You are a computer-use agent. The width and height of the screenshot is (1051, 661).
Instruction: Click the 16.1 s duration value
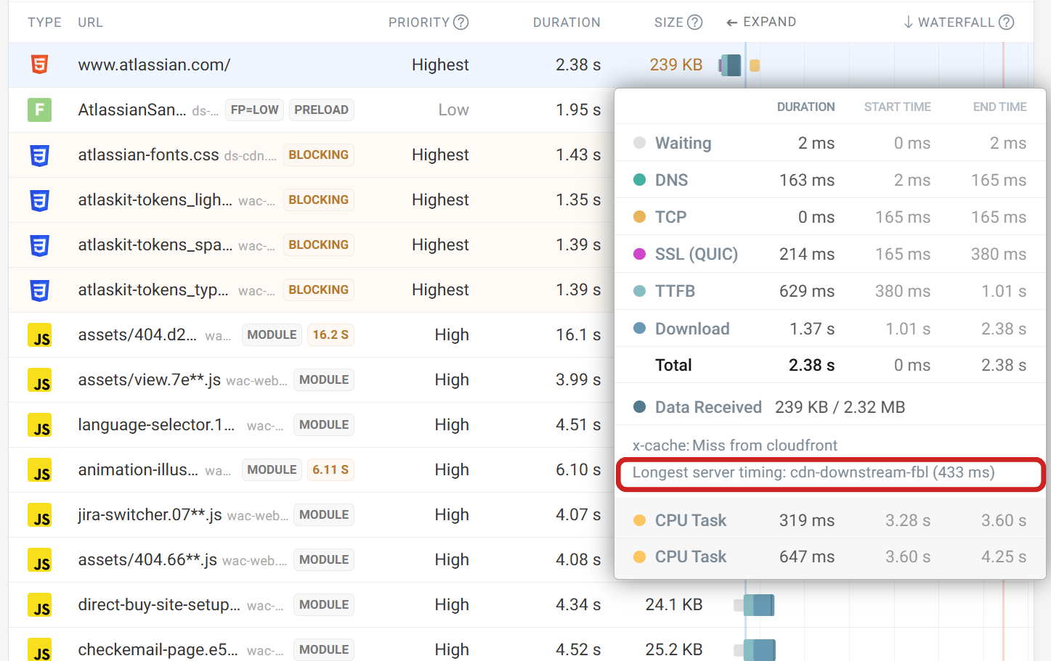point(578,334)
